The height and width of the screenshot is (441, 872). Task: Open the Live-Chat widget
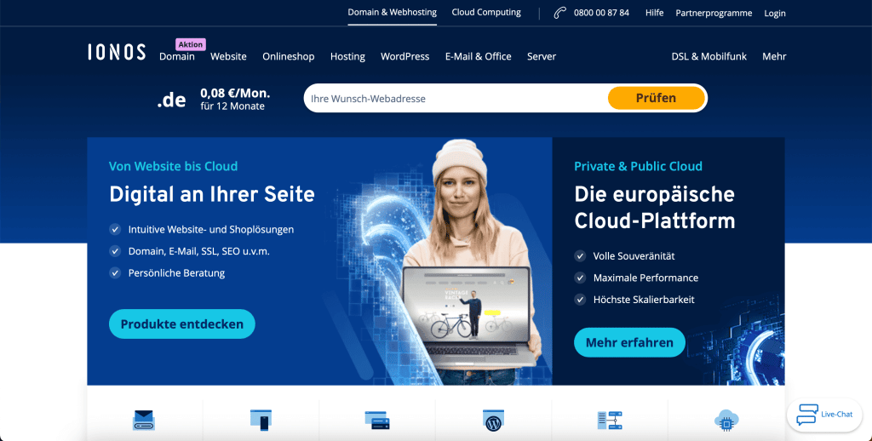tap(823, 415)
